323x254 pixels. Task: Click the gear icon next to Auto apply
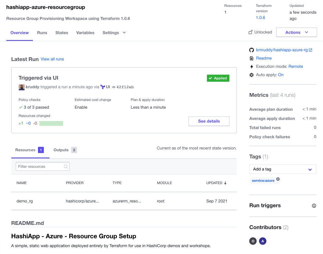click(251, 75)
